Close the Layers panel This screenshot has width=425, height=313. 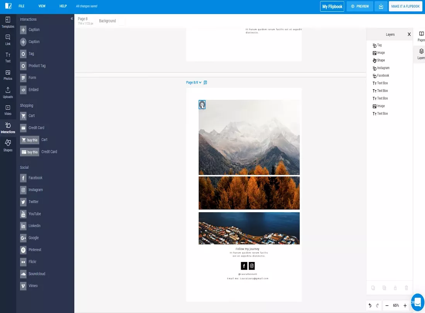click(x=409, y=34)
